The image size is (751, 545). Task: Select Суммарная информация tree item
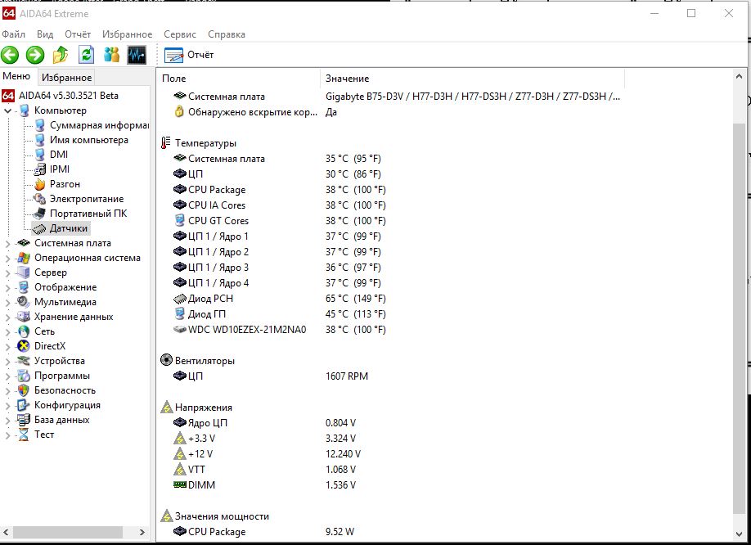tap(99, 125)
